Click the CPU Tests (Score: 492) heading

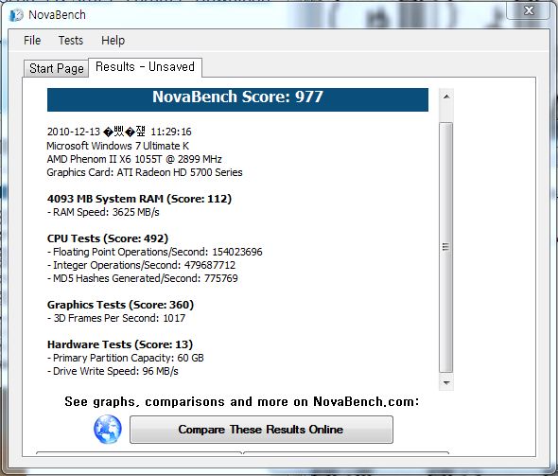(x=108, y=238)
